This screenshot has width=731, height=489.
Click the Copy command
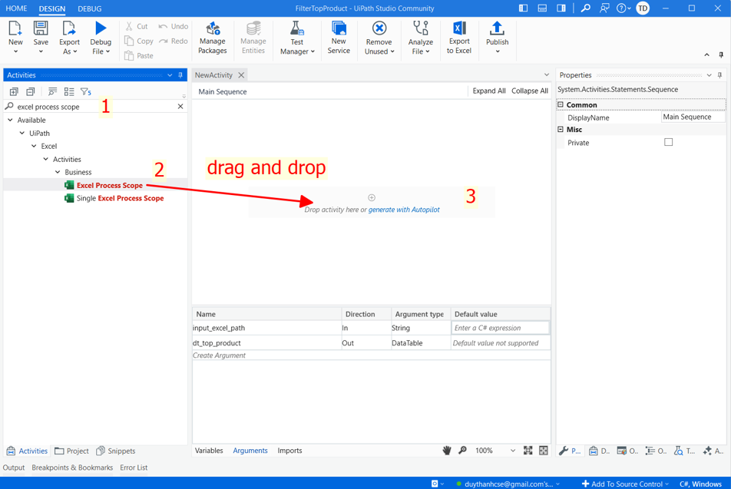pyautogui.click(x=139, y=41)
